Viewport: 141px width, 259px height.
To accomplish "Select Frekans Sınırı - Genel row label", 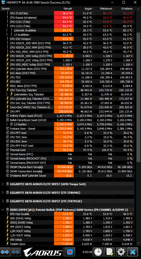I will (22, 129).
